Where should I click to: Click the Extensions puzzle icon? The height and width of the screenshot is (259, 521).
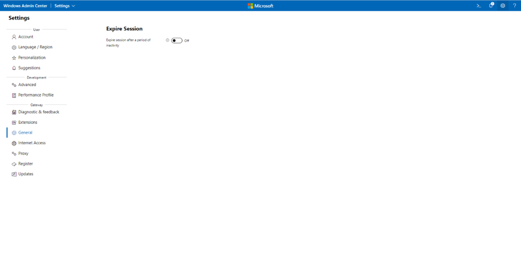tap(14, 123)
